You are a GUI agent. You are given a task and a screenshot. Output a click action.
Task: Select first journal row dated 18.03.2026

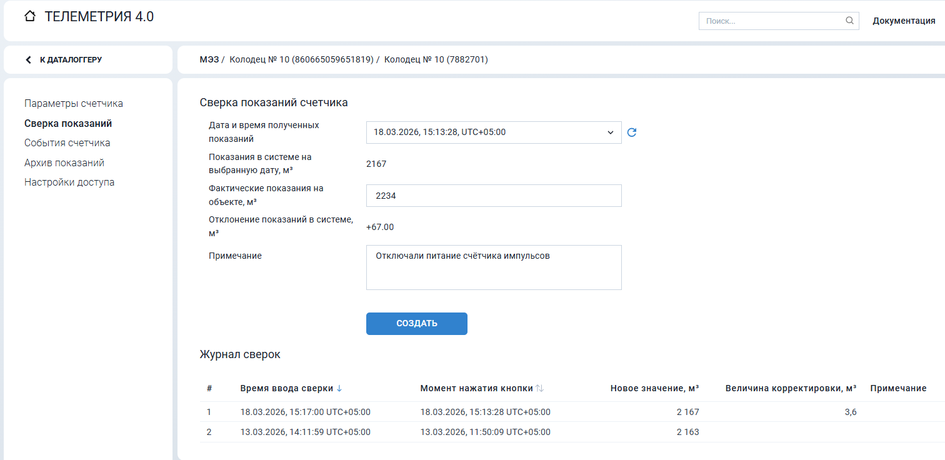click(305, 412)
